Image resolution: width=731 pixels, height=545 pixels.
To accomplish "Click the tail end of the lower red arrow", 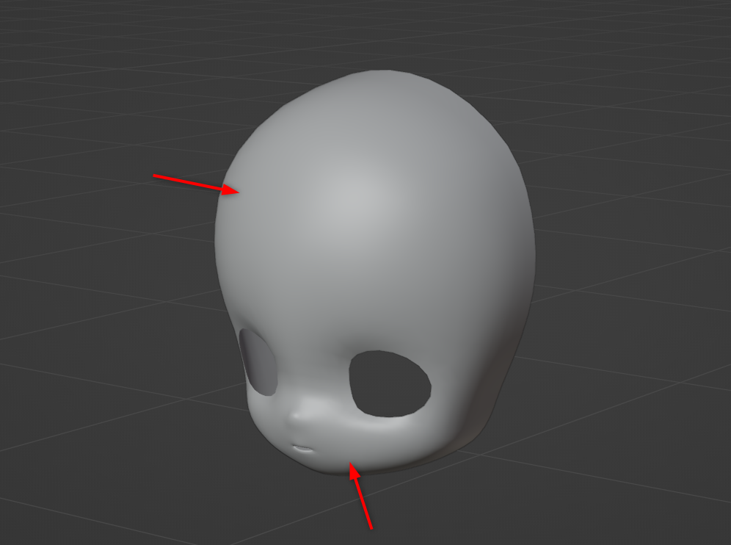I will 371,527.
